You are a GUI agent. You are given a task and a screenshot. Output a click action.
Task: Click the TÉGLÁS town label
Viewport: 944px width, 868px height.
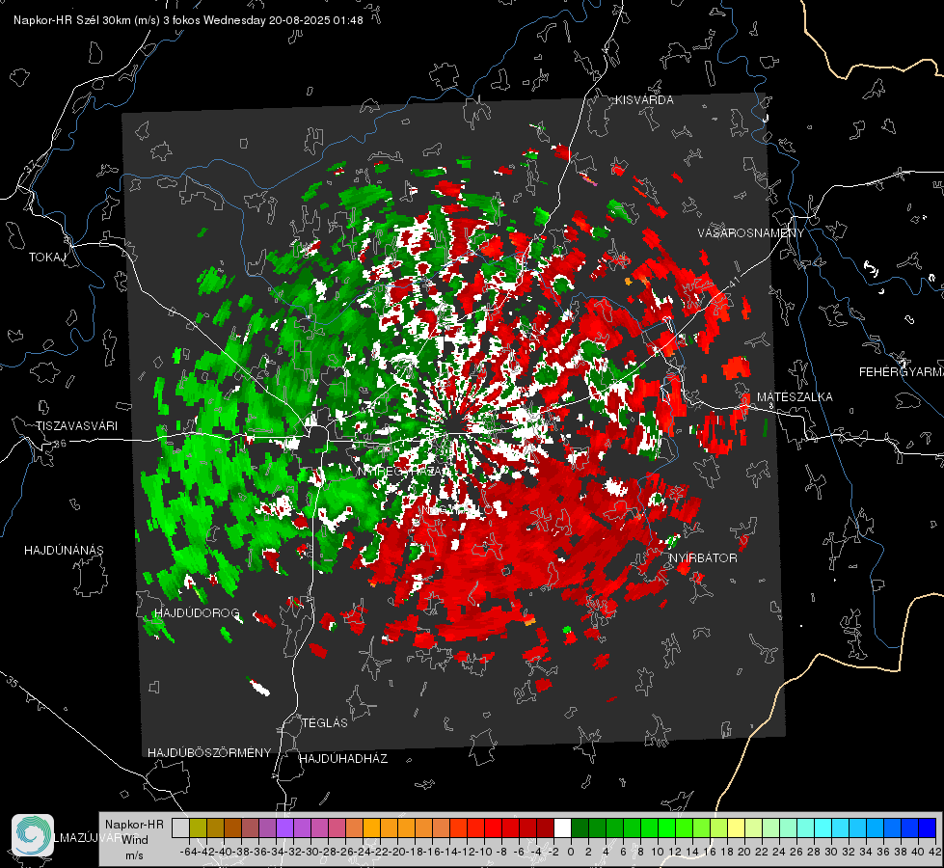click(x=325, y=723)
